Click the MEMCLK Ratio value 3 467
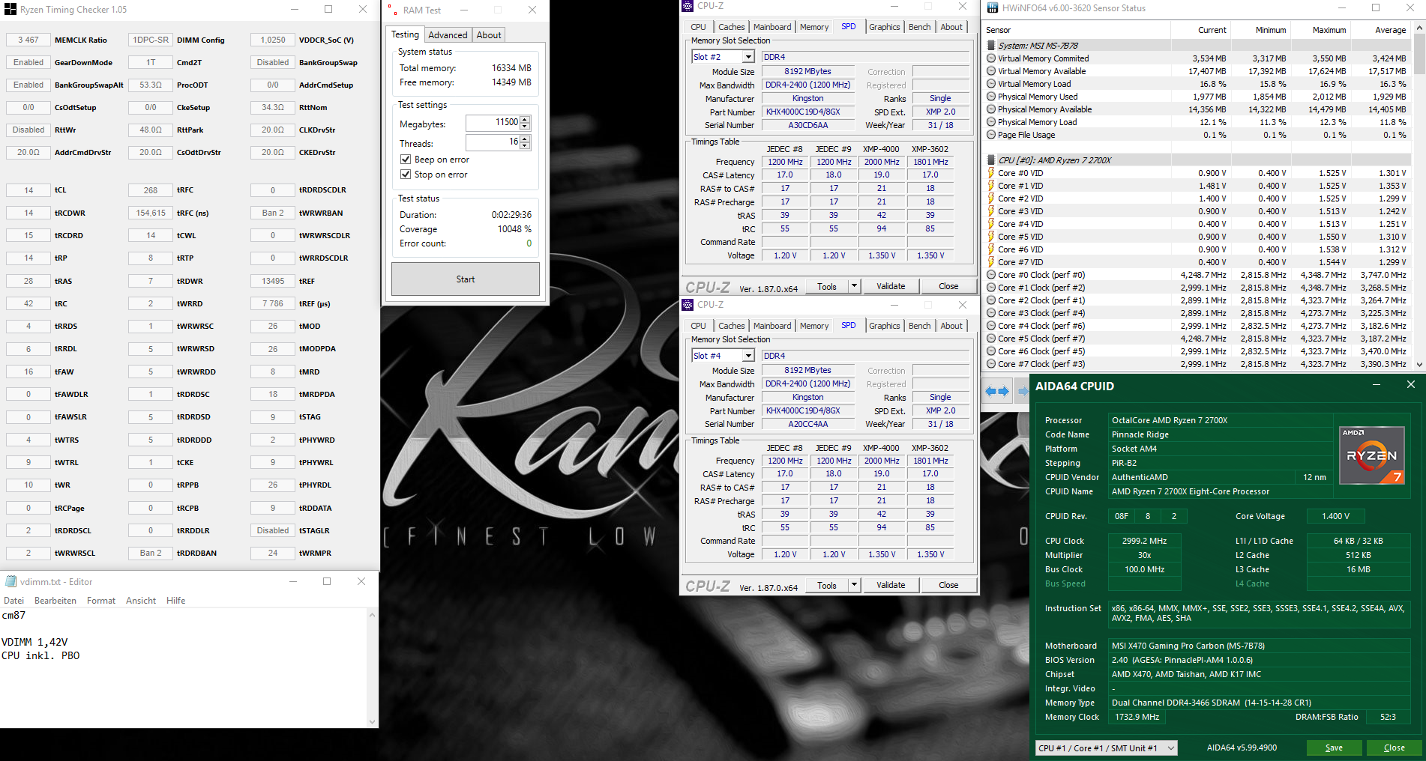Viewport: 1426px width, 761px height. tap(28, 40)
